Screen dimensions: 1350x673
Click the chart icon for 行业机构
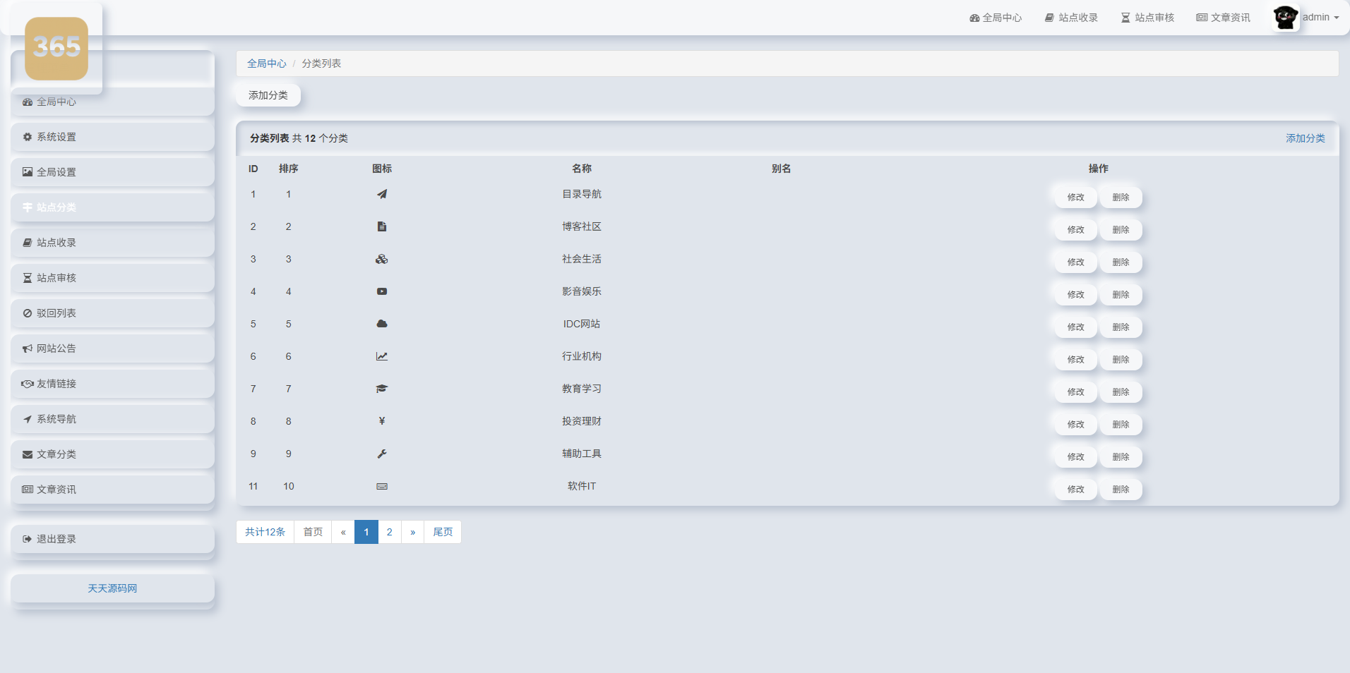click(x=381, y=356)
